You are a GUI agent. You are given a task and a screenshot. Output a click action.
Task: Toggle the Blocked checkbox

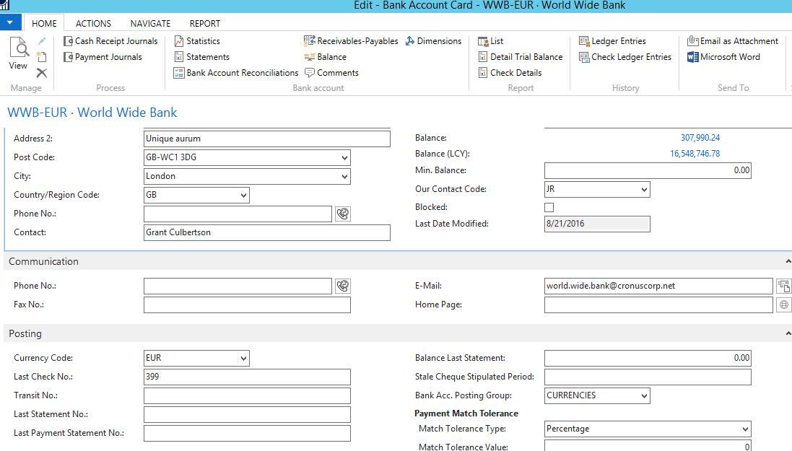pyautogui.click(x=549, y=207)
